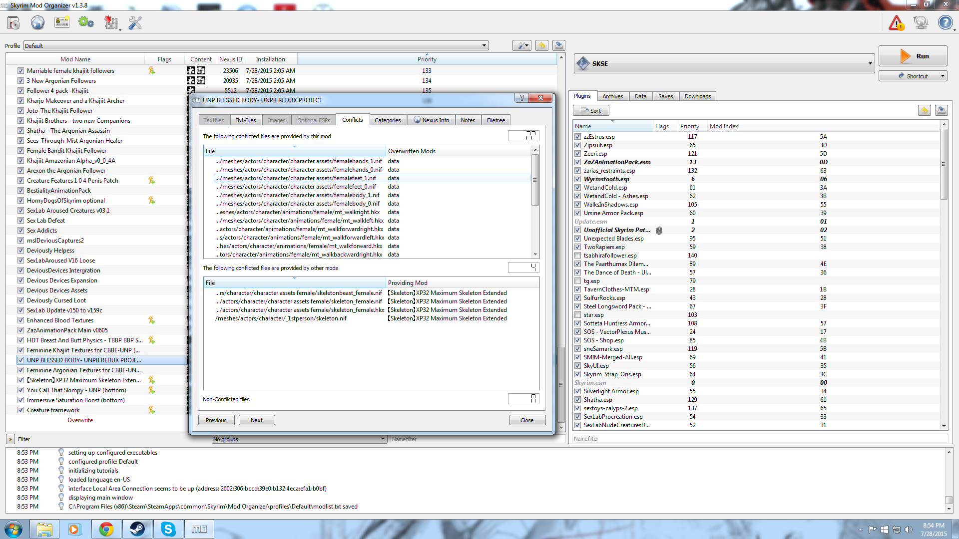Open the Configure Profiles icon
This screenshot has height=539, width=959.
pyautogui.click(x=62, y=23)
